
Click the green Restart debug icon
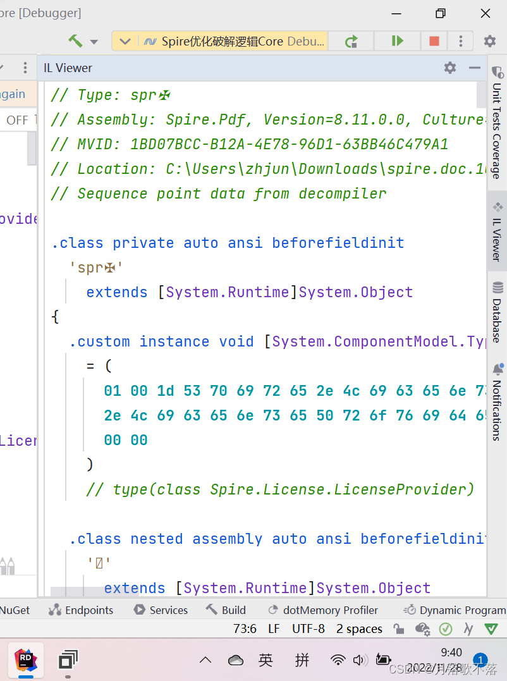[x=351, y=41]
